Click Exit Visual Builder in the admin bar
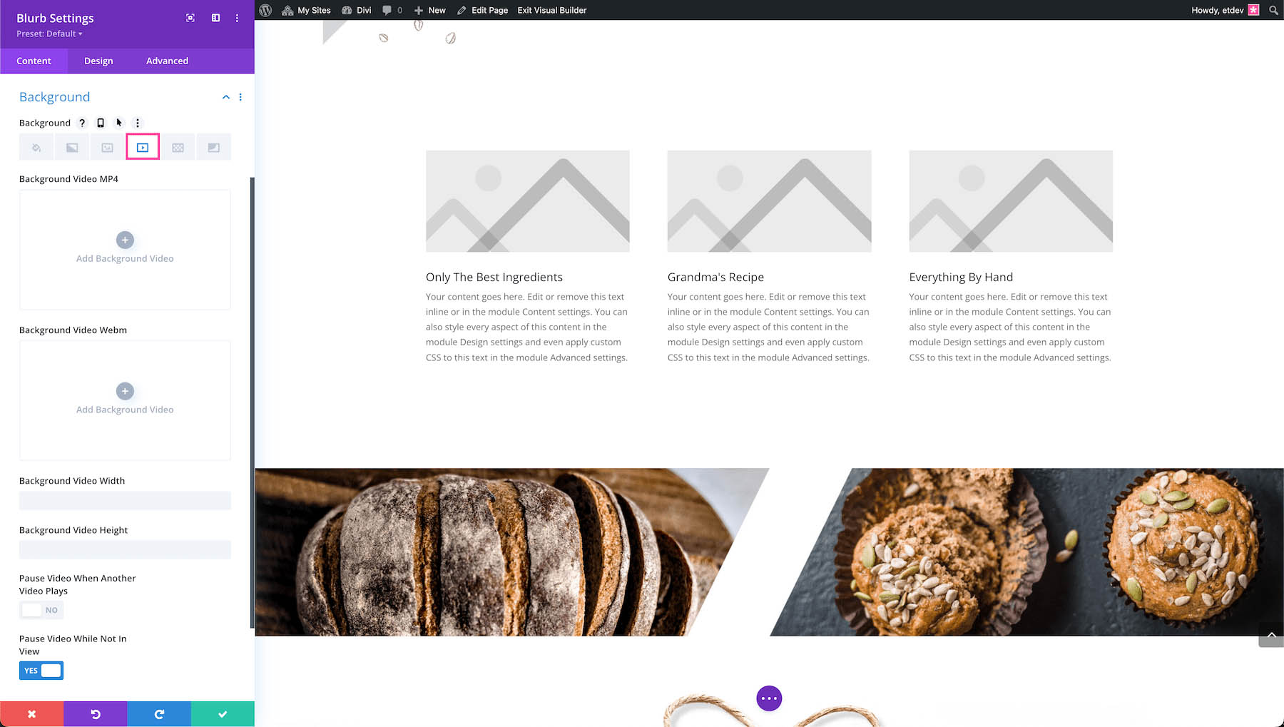The width and height of the screenshot is (1284, 727). (551, 10)
